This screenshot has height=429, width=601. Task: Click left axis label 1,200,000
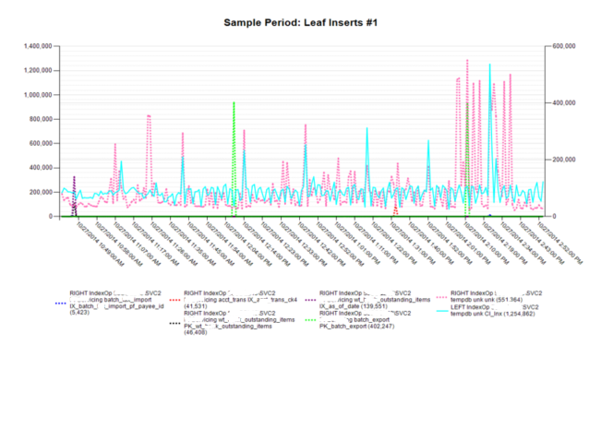[38, 70]
